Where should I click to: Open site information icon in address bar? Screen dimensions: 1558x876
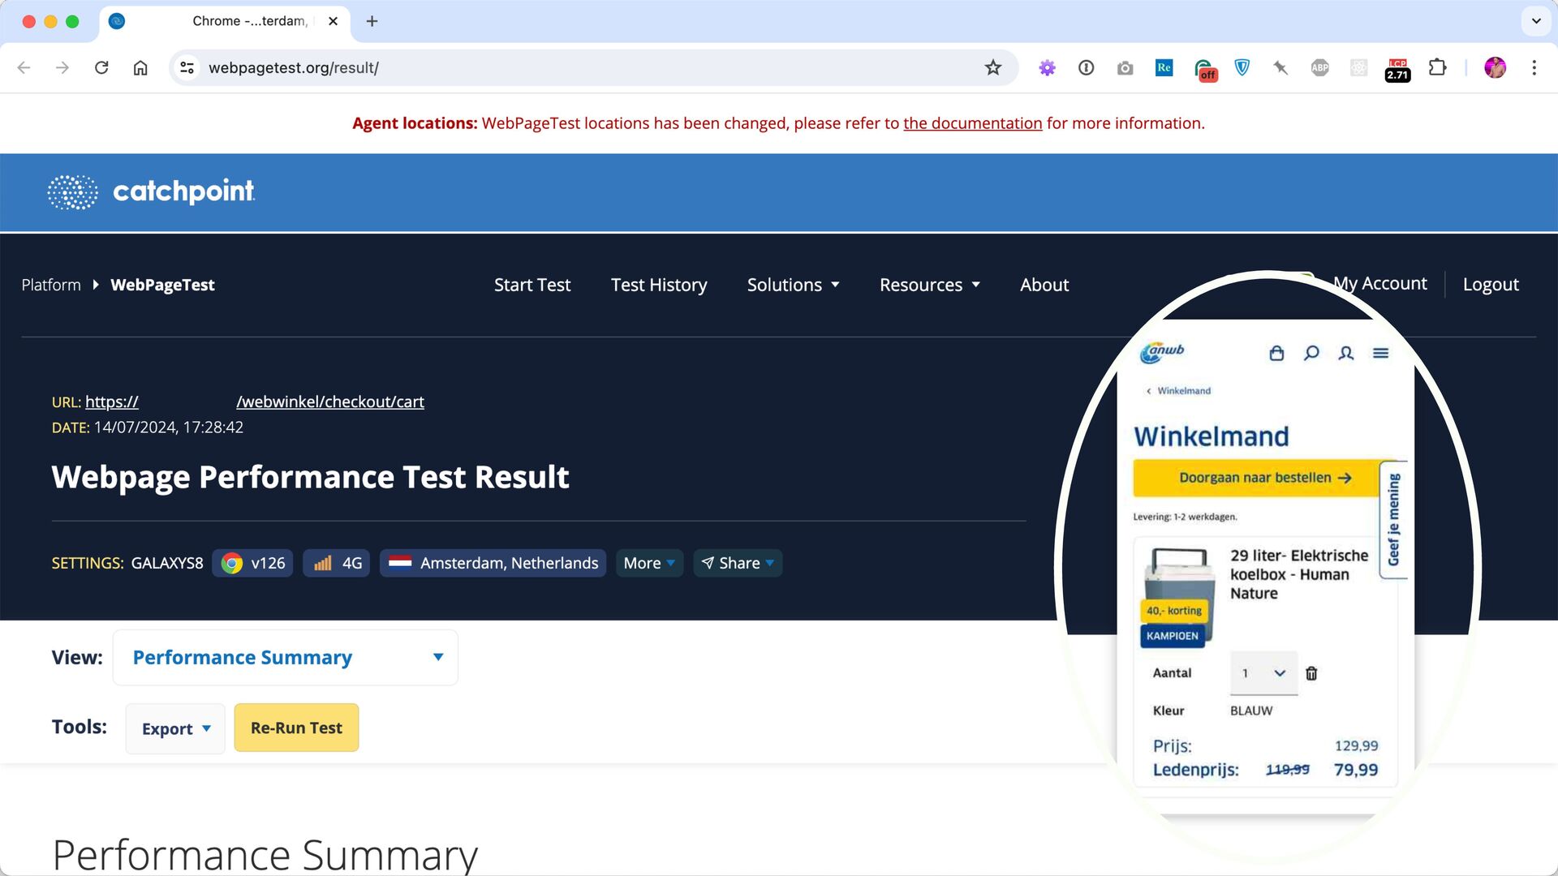187,67
